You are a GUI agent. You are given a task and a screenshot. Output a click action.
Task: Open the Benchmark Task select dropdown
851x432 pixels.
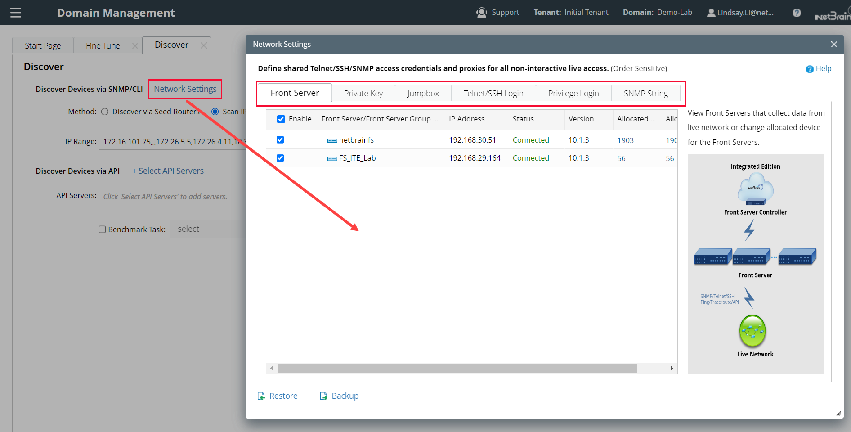tap(208, 229)
